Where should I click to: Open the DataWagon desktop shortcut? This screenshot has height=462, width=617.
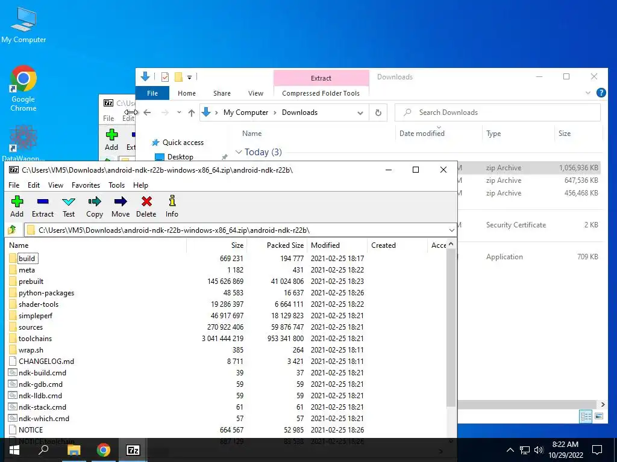[23, 143]
